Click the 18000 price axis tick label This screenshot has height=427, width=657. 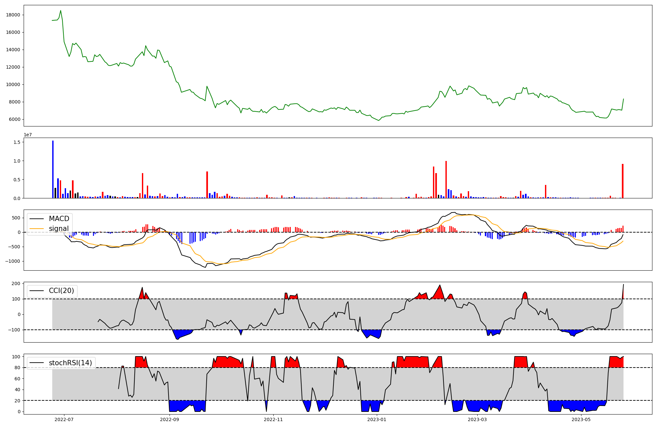[x=13, y=15]
